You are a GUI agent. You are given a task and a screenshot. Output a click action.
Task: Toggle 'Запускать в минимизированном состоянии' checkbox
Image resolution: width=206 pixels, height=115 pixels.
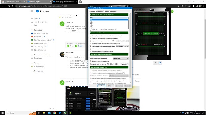[90, 30]
